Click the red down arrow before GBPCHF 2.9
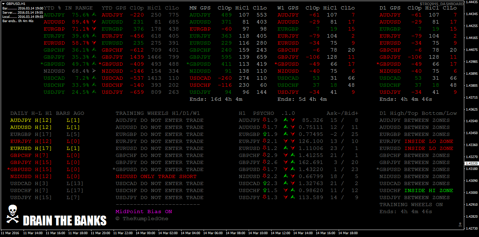 click(x=264, y=155)
